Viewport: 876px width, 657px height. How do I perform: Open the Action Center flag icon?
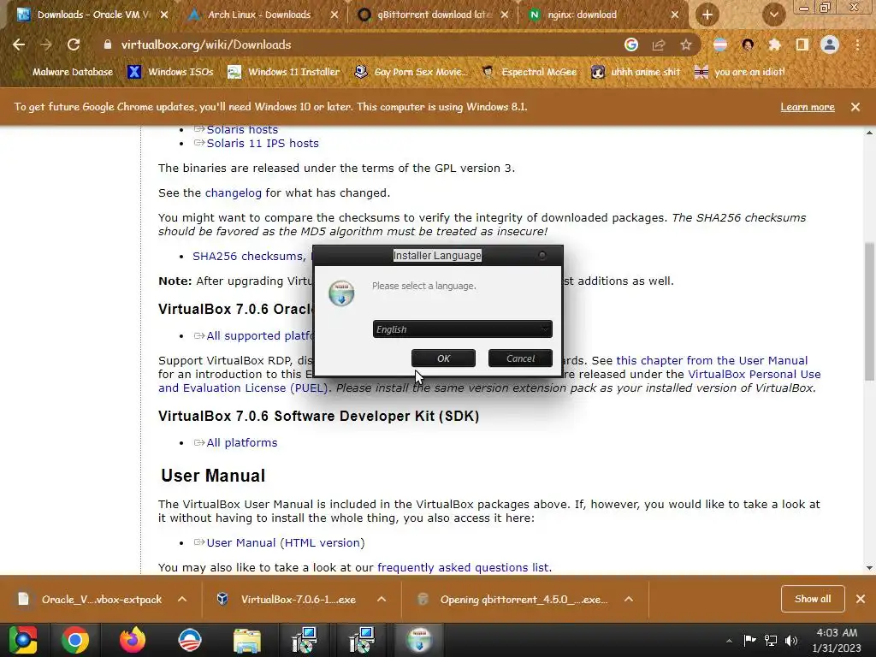click(x=749, y=640)
